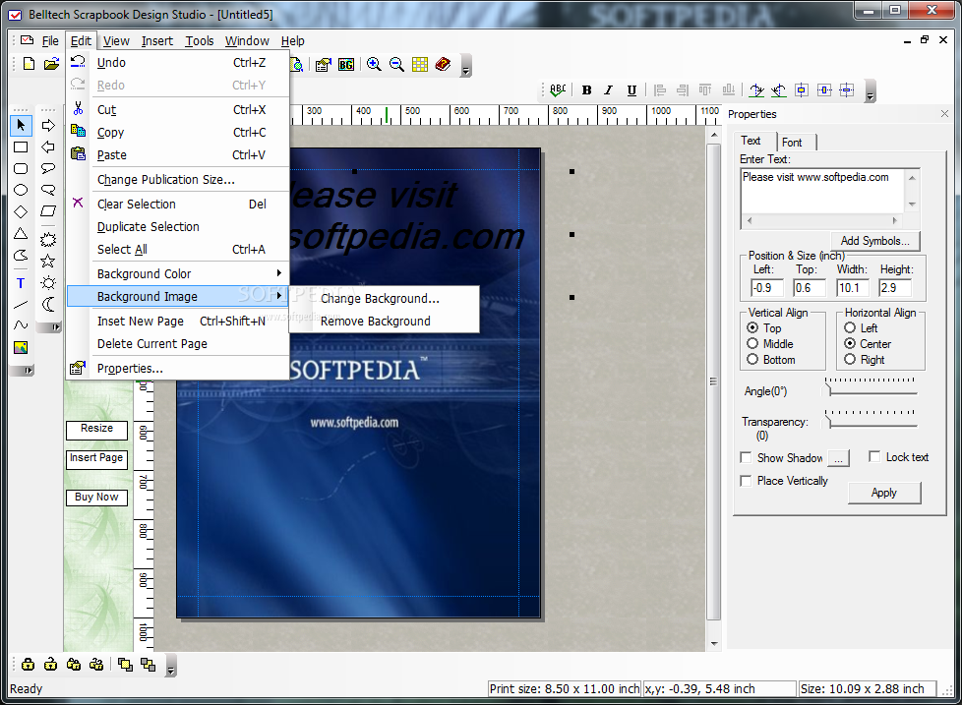The height and width of the screenshot is (705, 962).
Task: Click in the Width input field
Action: [x=852, y=287]
